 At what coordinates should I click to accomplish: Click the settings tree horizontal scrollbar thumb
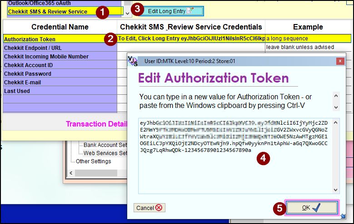(96, 173)
